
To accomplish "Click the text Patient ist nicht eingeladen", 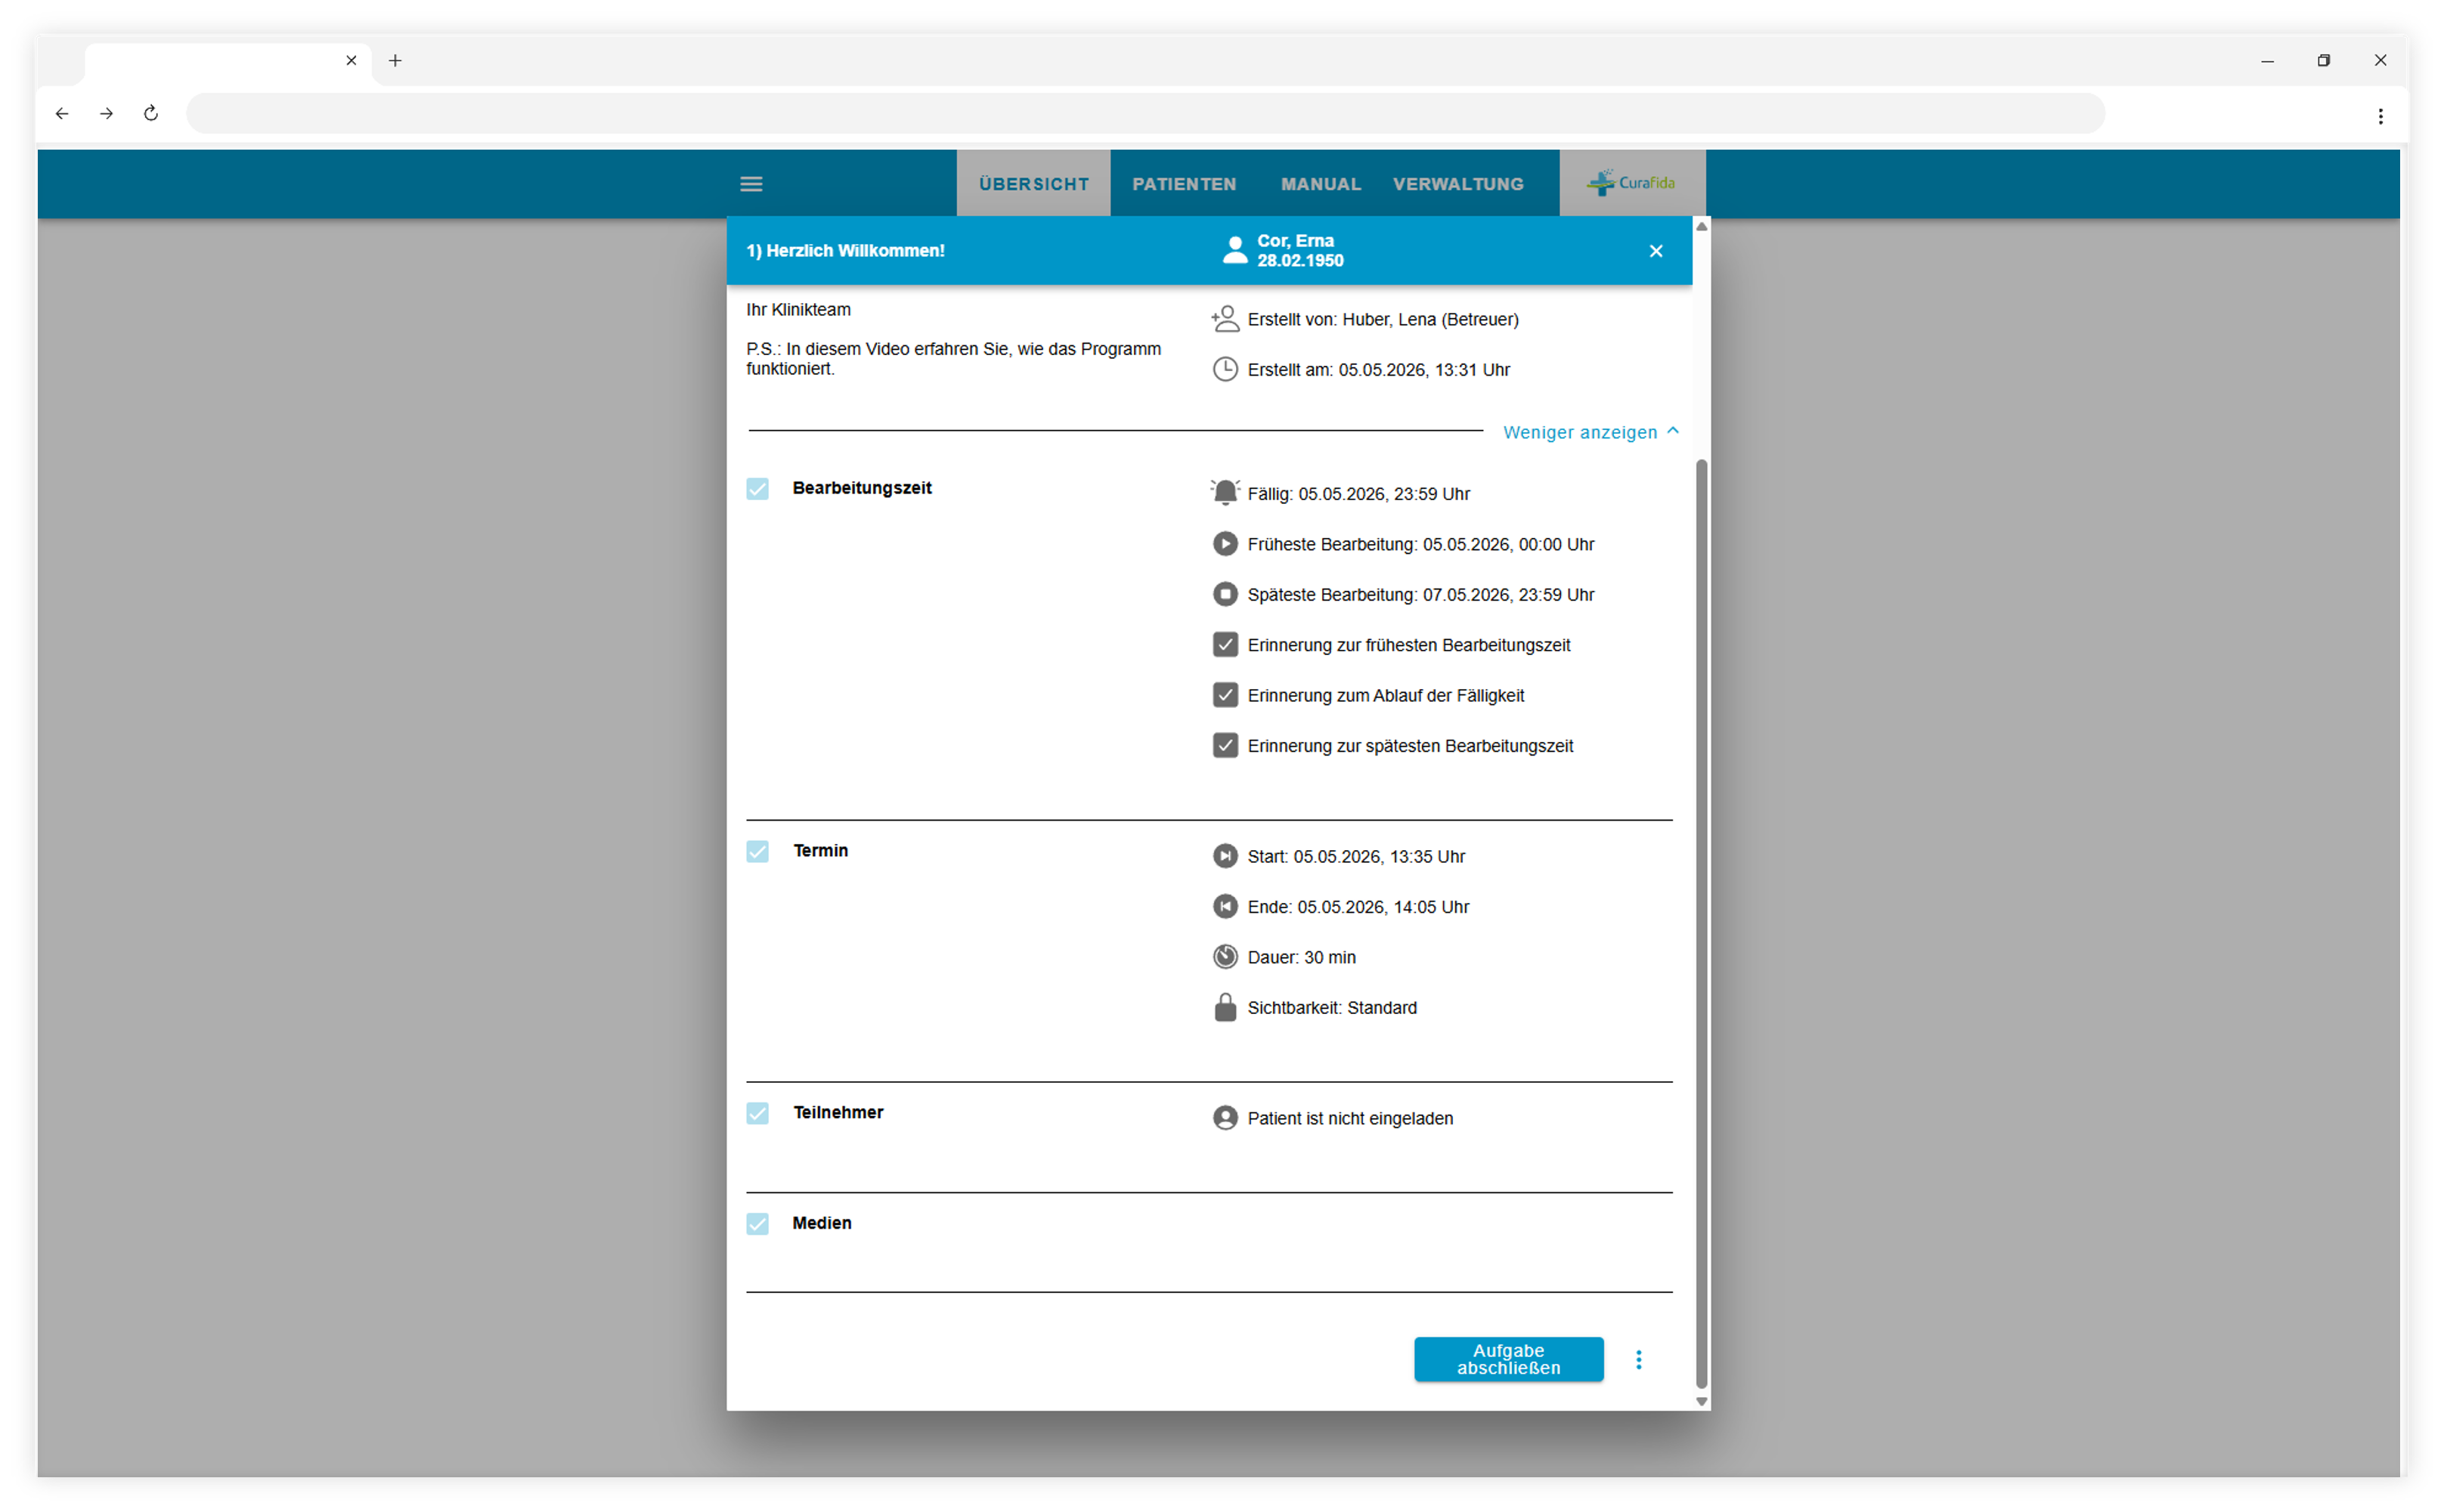I will (1349, 1119).
